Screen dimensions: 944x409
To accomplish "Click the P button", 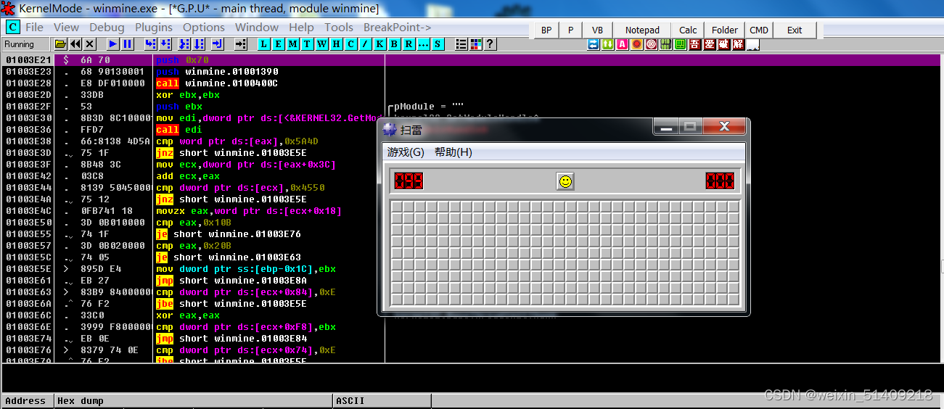I will (570, 30).
